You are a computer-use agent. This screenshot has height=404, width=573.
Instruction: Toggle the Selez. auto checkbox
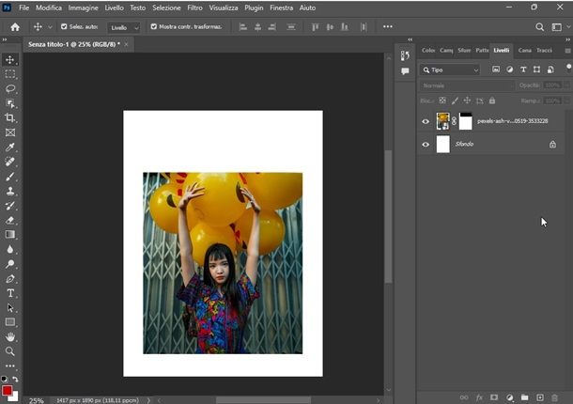click(64, 26)
